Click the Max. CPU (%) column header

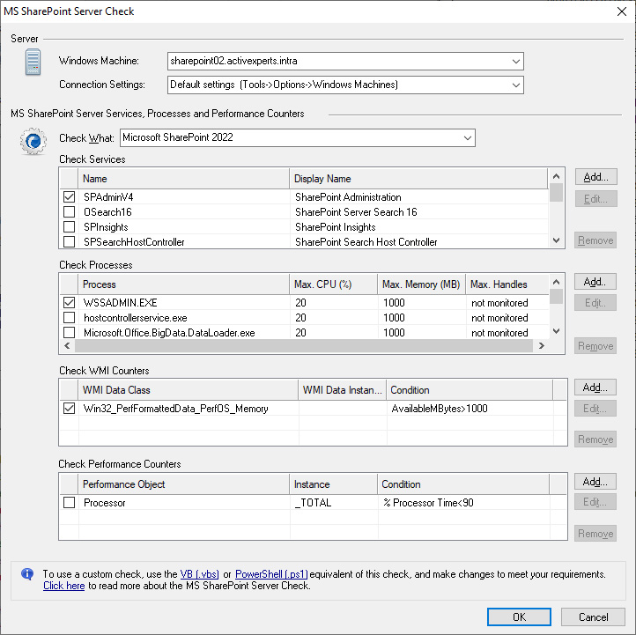coord(333,284)
